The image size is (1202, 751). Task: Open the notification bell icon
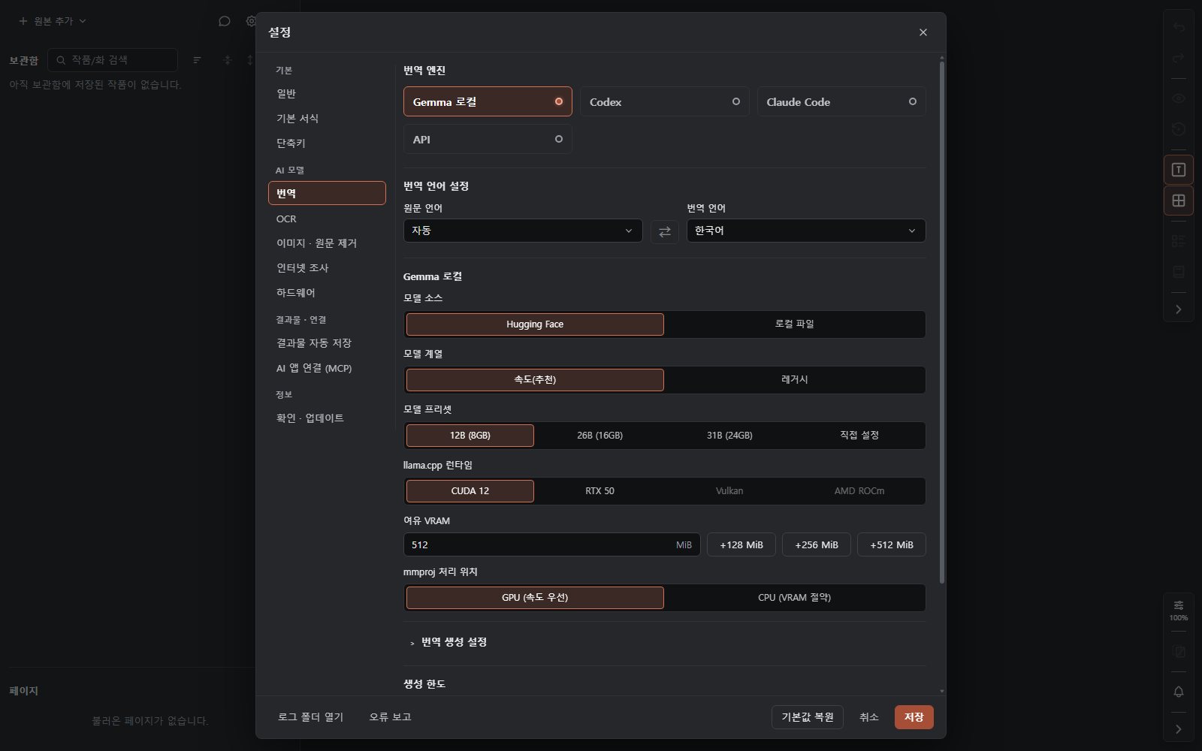click(x=1179, y=692)
